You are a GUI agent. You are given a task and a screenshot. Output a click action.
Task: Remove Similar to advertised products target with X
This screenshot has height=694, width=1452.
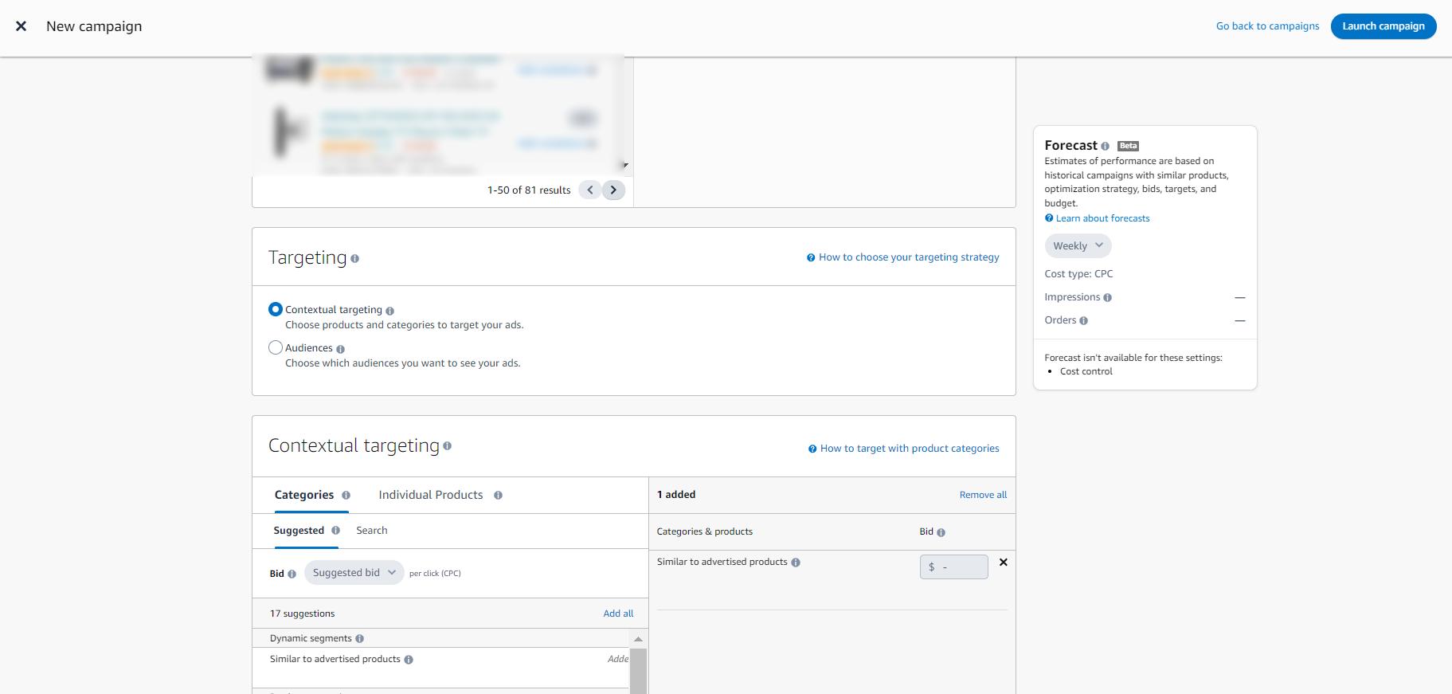[1004, 563]
